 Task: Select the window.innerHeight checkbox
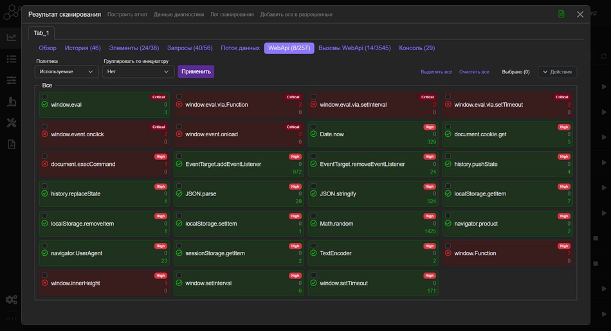pos(44,276)
